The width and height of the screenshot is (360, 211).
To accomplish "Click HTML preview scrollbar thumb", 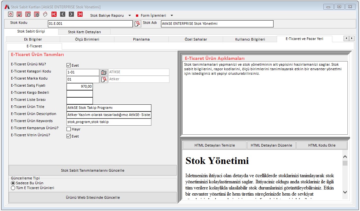I will coord(345,163).
